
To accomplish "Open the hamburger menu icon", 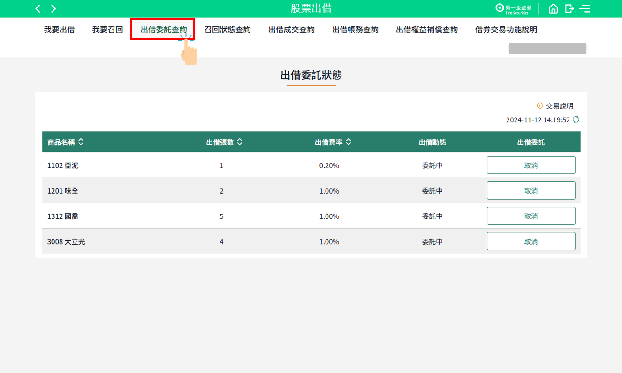I will [x=584, y=9].
